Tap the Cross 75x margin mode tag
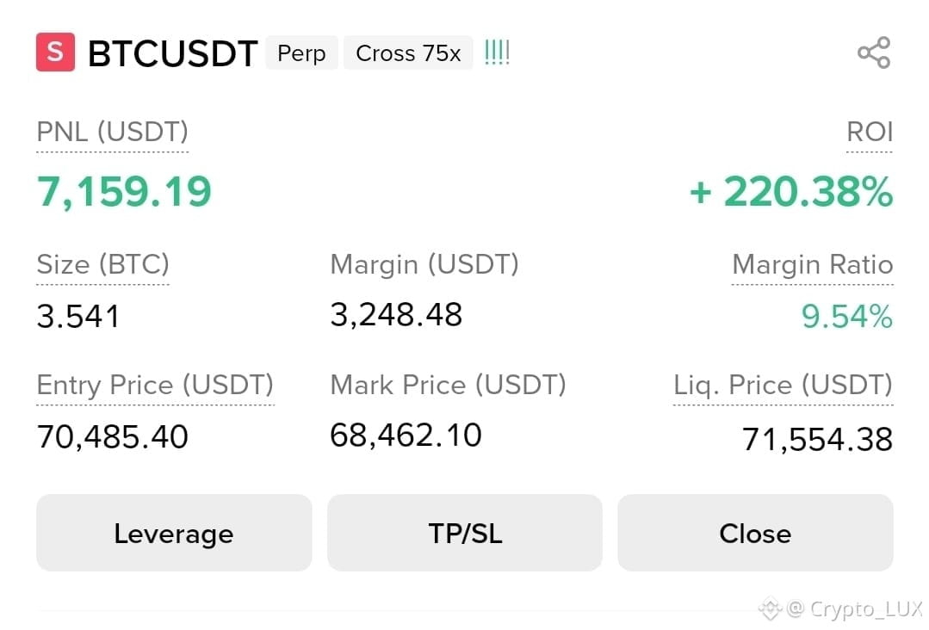 coord(408,52)
